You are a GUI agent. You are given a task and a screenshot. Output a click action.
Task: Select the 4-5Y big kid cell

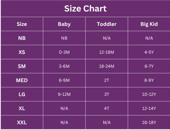tap(149, 52)
